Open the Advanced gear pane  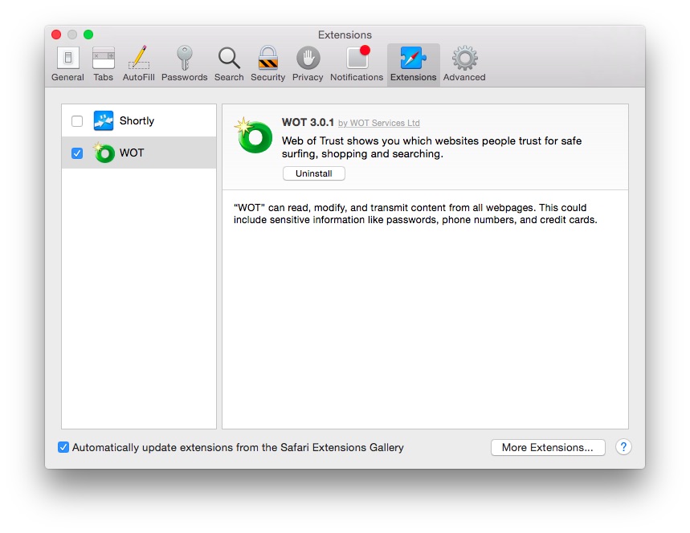coord(464,64)
